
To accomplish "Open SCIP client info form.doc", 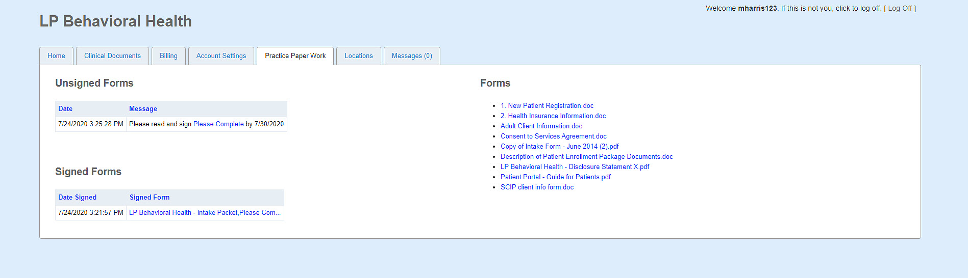I will pos(537,187).
